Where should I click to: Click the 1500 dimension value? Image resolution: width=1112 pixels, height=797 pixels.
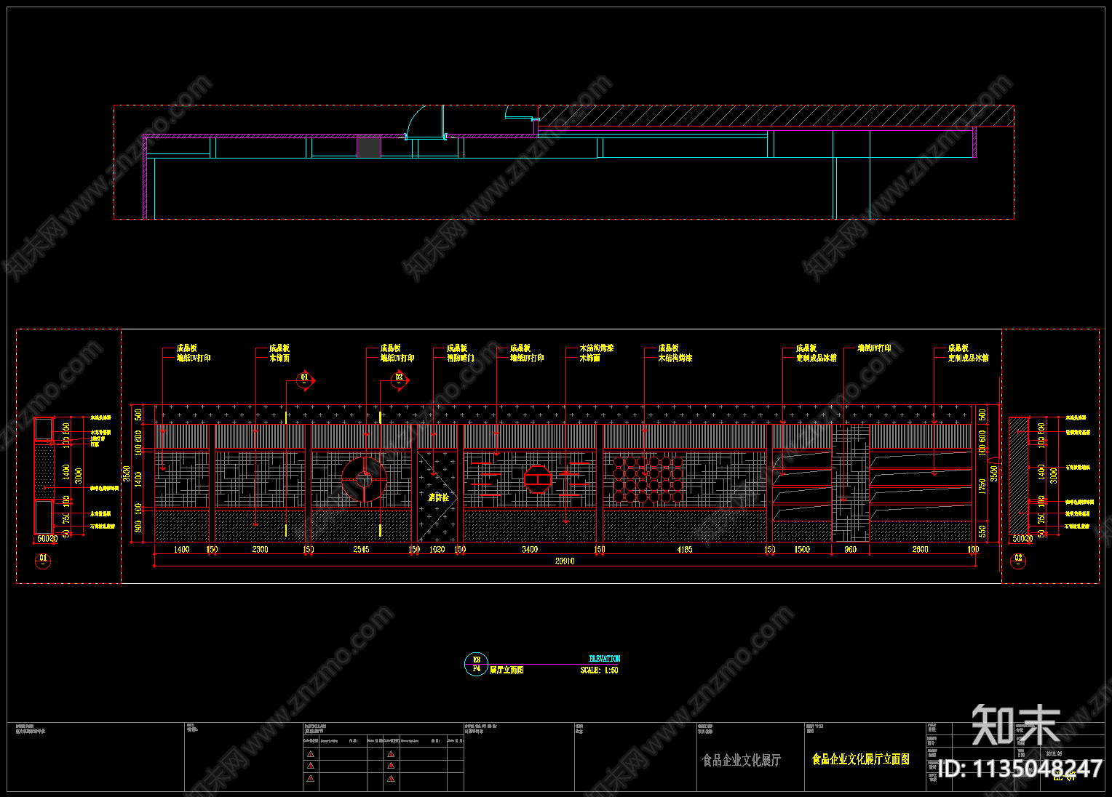pos(802,550)
